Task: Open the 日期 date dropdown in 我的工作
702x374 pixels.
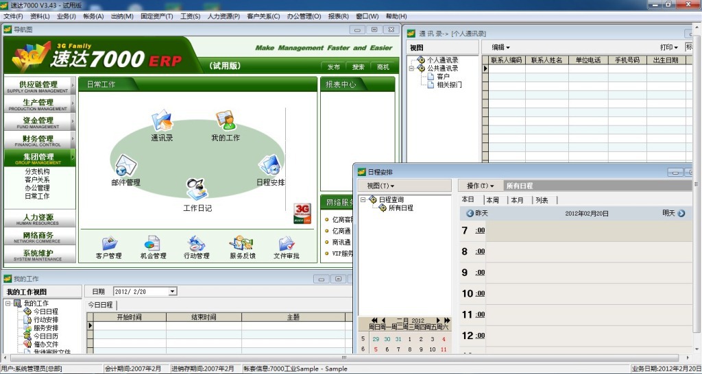Action: pyautogui.click(x=172, y=292)
